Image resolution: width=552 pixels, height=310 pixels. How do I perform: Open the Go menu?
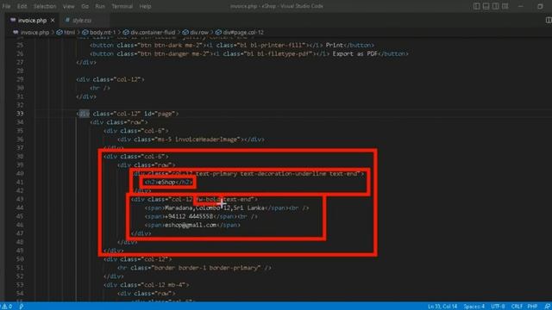pyautogui.click(x=85, y=6)
